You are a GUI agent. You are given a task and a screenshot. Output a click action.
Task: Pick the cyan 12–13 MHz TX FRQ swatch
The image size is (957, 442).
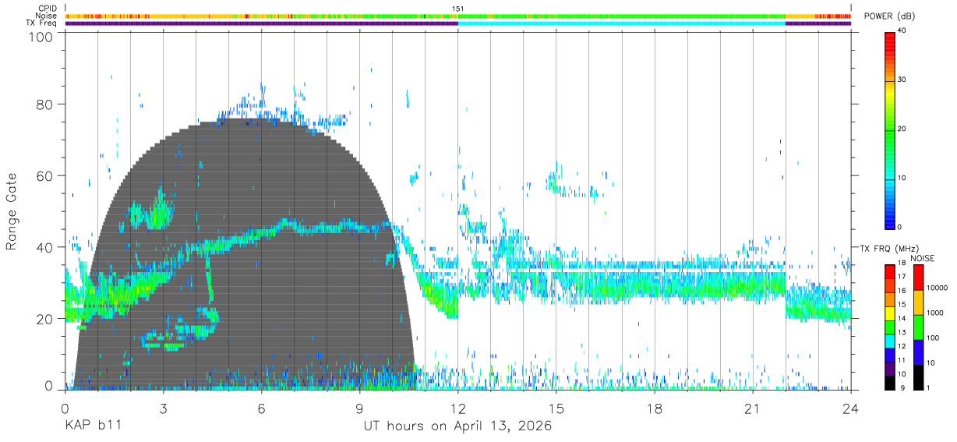point(890,341)
